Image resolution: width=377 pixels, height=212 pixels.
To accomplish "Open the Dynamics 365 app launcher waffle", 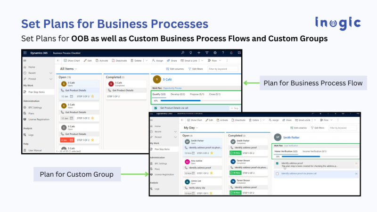I will click(x=25, y=53).
